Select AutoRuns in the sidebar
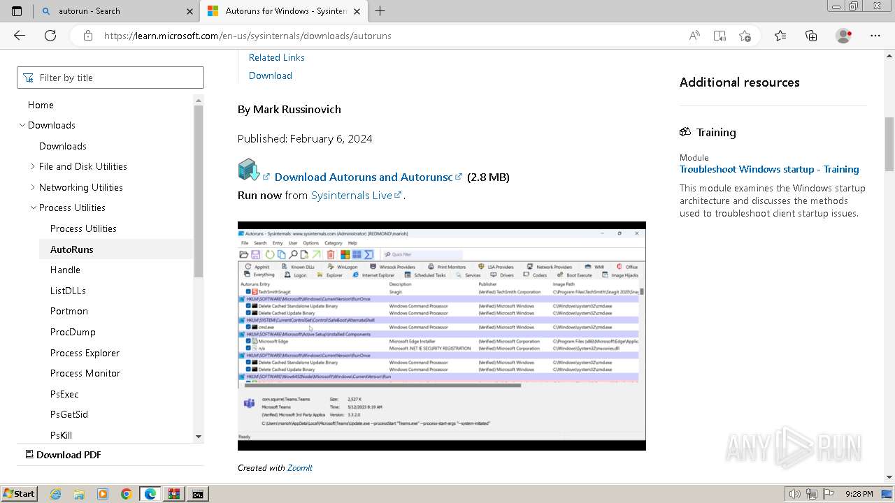Viewport: 895px width, 503px height. pos(71,249)
